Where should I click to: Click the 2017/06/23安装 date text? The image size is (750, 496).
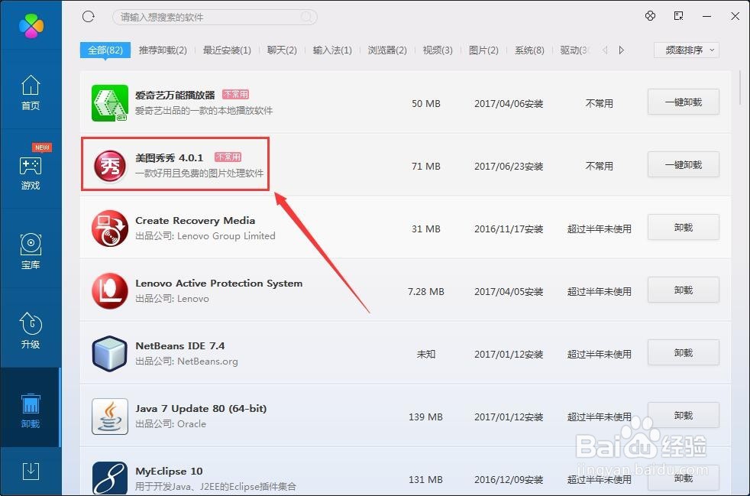pyautogui.click(x=509, y=166)
